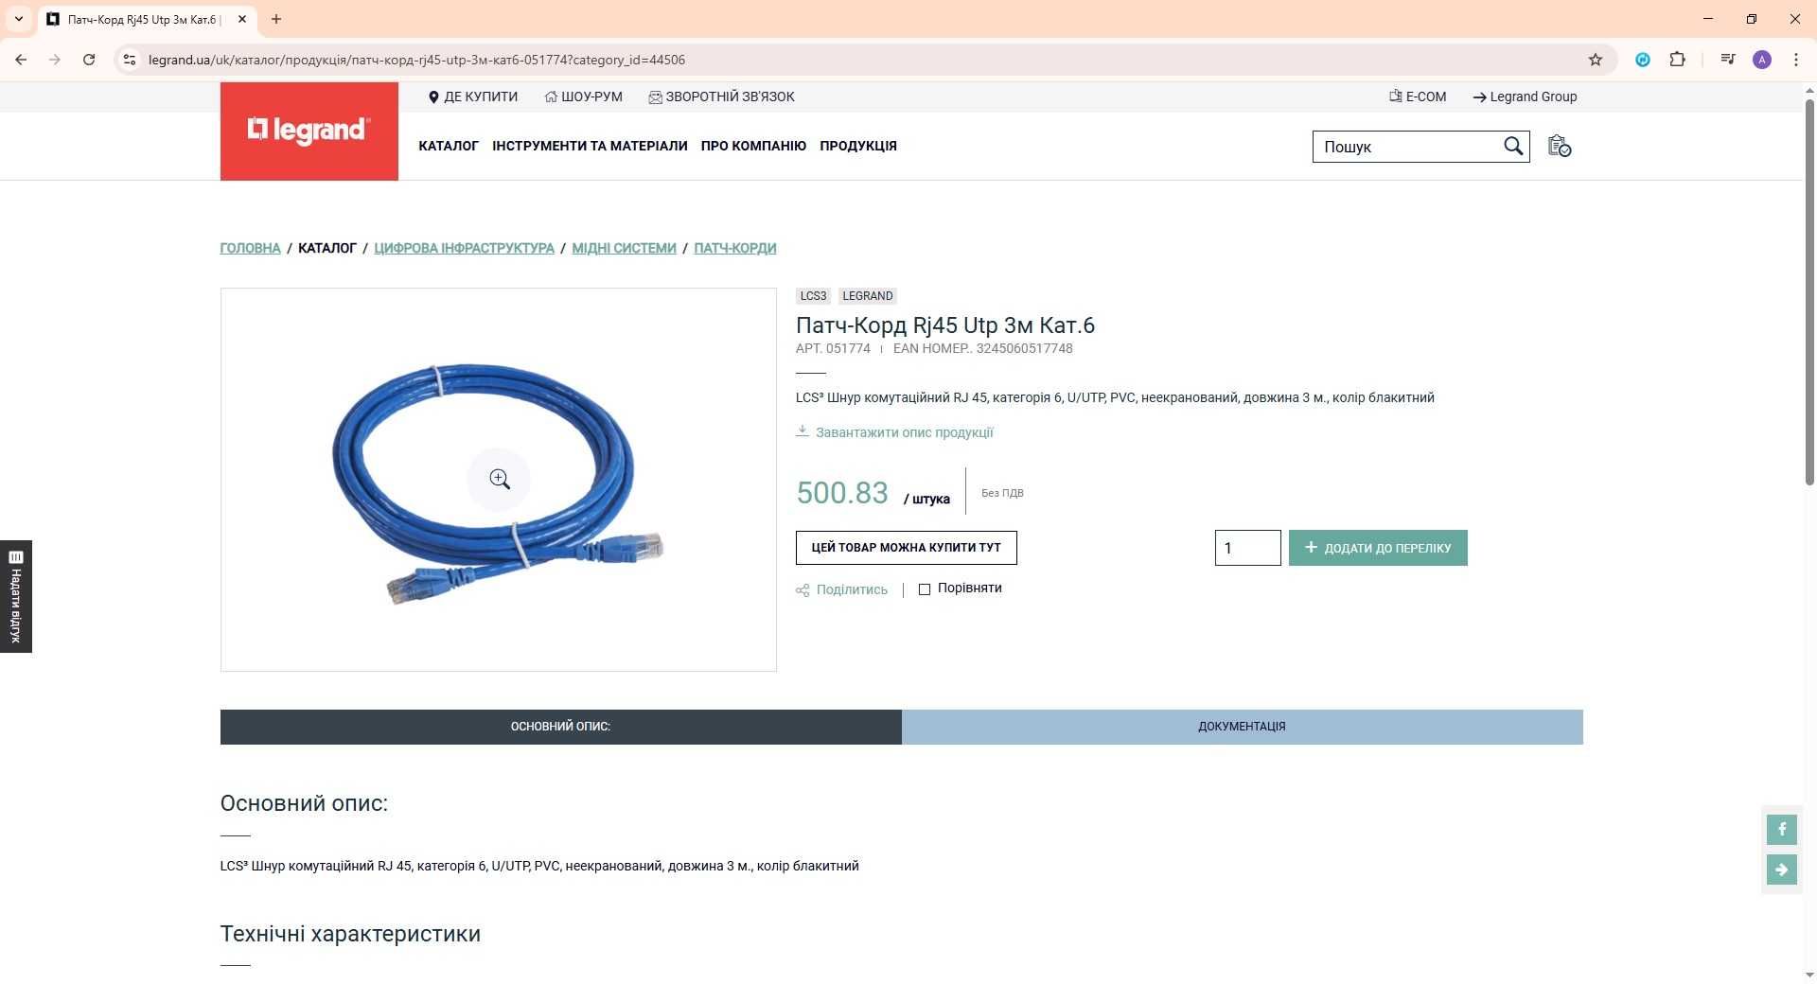This screenshot has height=984, width=1817.
Task: Click the Facebook share icon
Action: click(x=1781, y=830)
